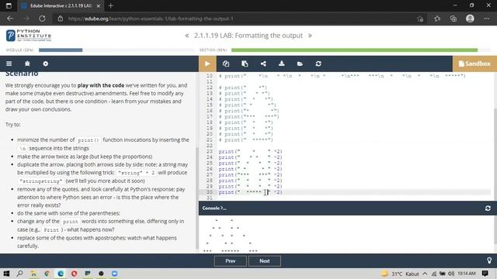Click the bug icon in course toolbar
The width and height of the screenshot is (497, 279).
pos(27,64)
